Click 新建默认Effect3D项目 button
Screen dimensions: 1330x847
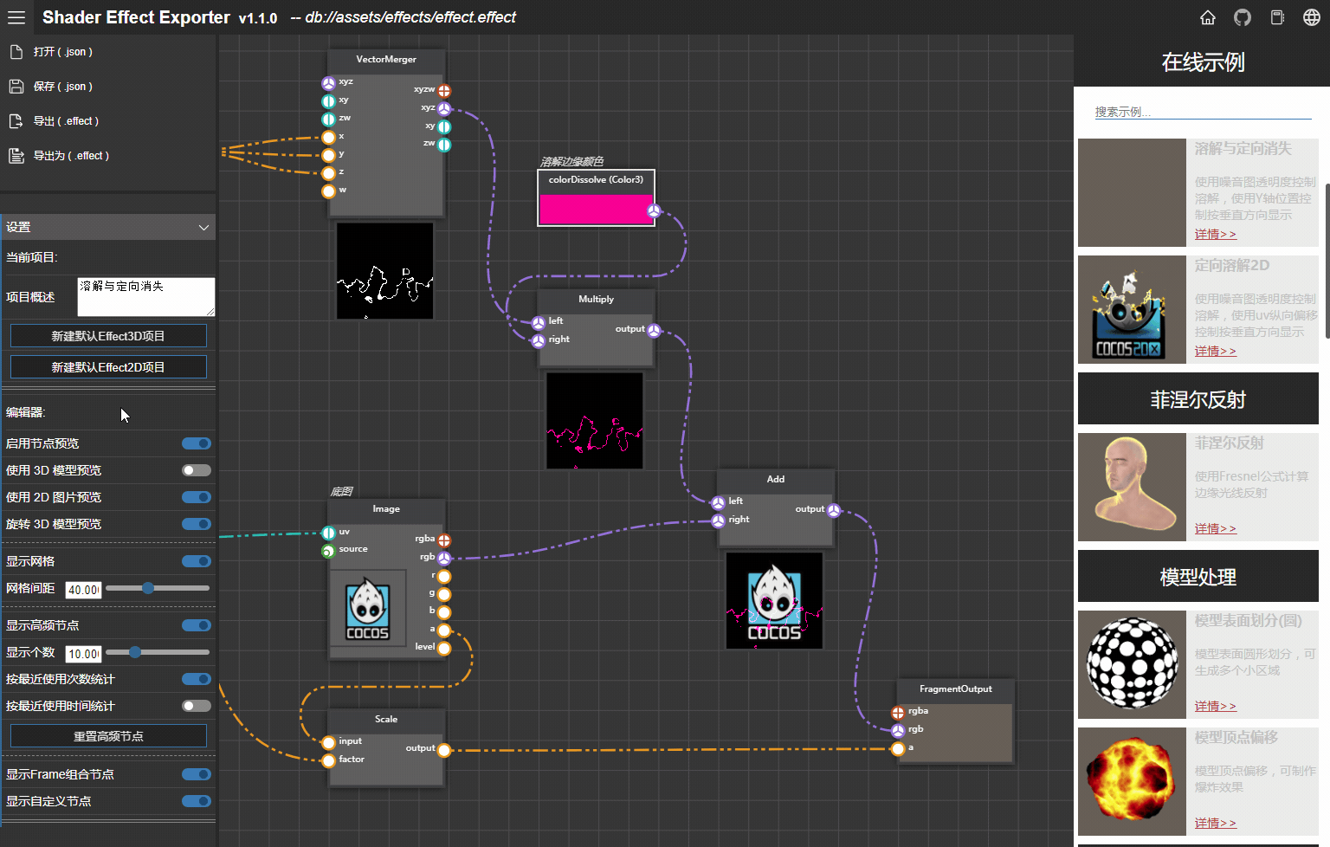pos(108,336)
